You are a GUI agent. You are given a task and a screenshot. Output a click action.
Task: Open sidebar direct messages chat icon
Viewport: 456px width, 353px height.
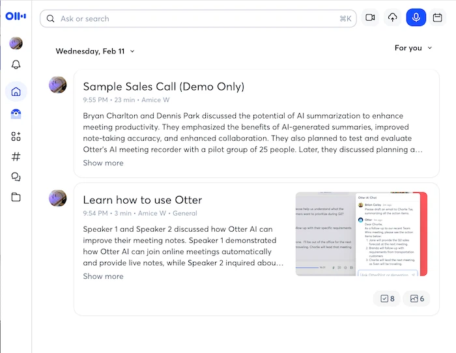point(16,176)
